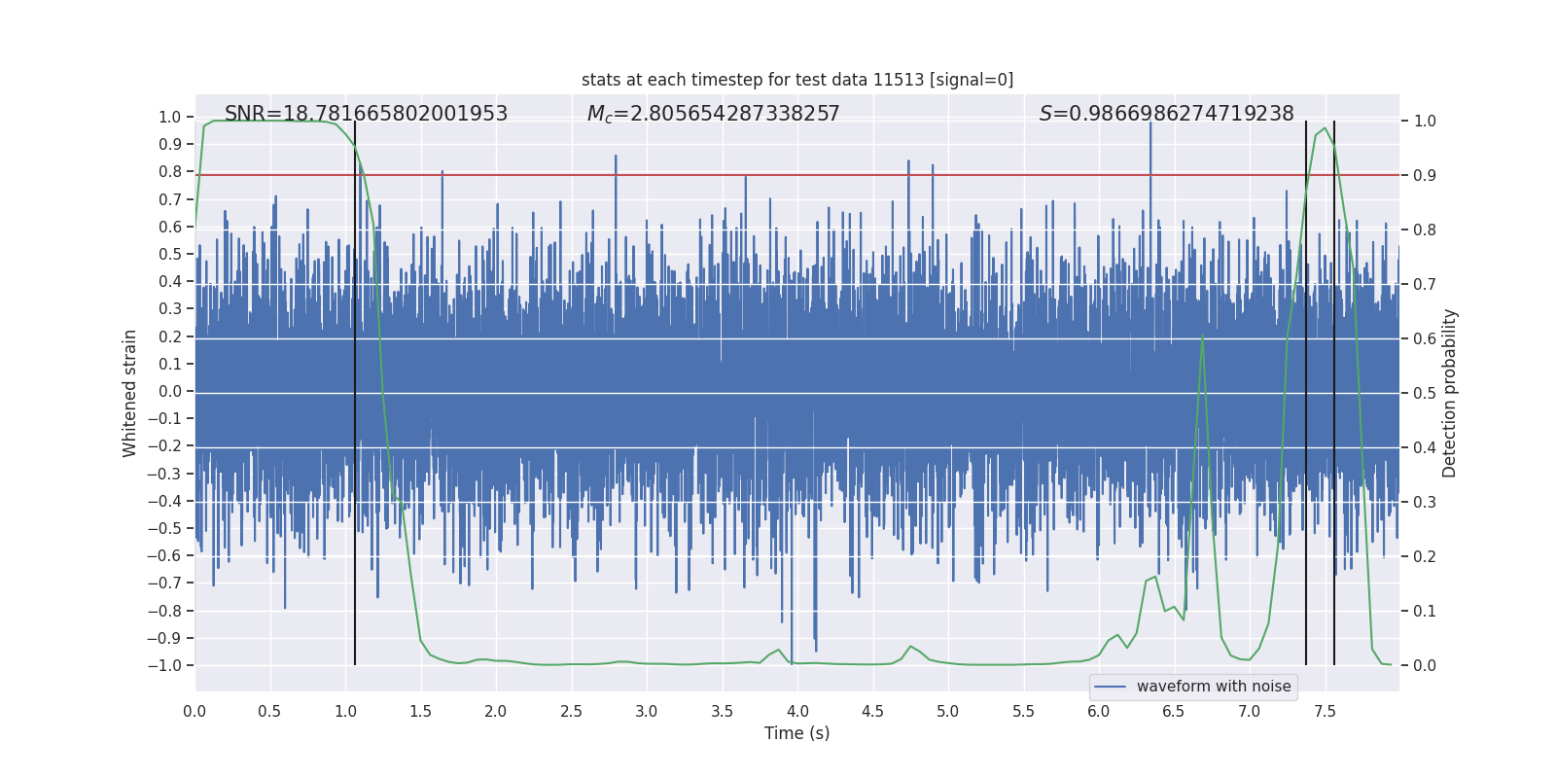Click the 'Detection probability' axis label
Image resolution: width=1556 pixels, height=778 pixels.
1450,393
